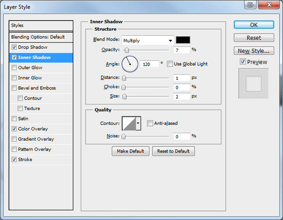Image resolution: width=283 pixels, height=220 pixels.
Task: Open the black shadow color swatch
Action: [183, 40]
